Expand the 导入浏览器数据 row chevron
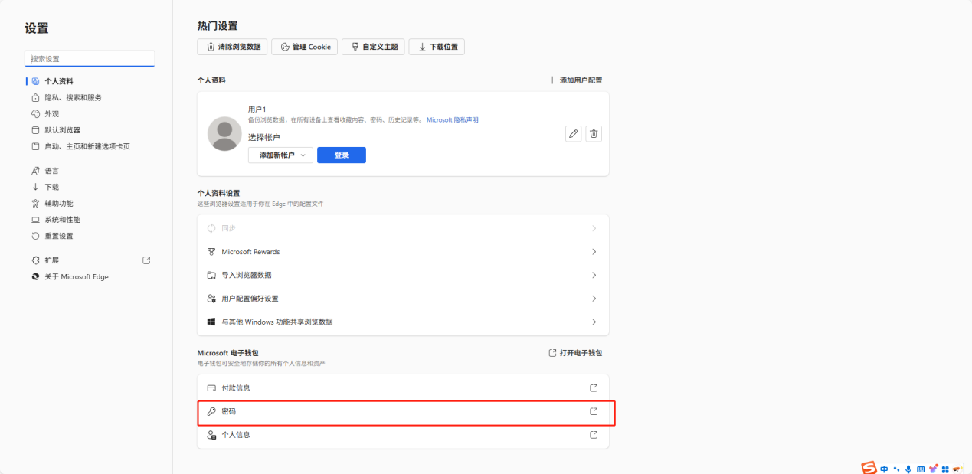This screenshot has width=972, height=474. coord(594,275)
